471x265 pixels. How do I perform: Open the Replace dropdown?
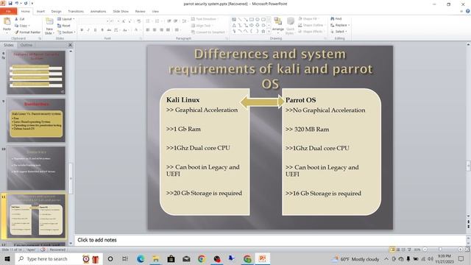(340, 25)
